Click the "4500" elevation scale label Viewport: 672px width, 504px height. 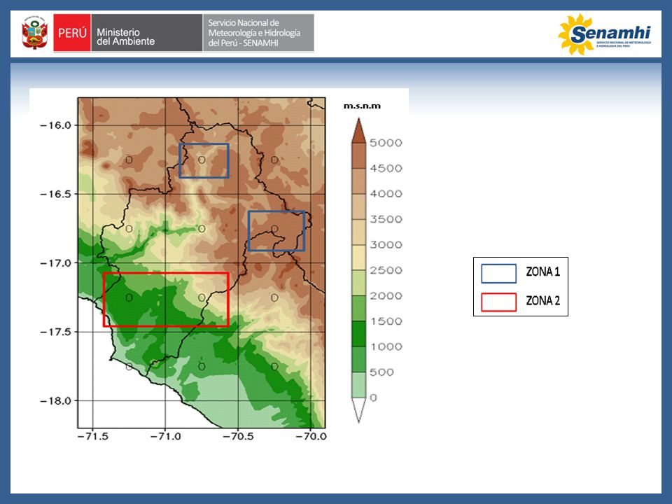pos(386,169)
